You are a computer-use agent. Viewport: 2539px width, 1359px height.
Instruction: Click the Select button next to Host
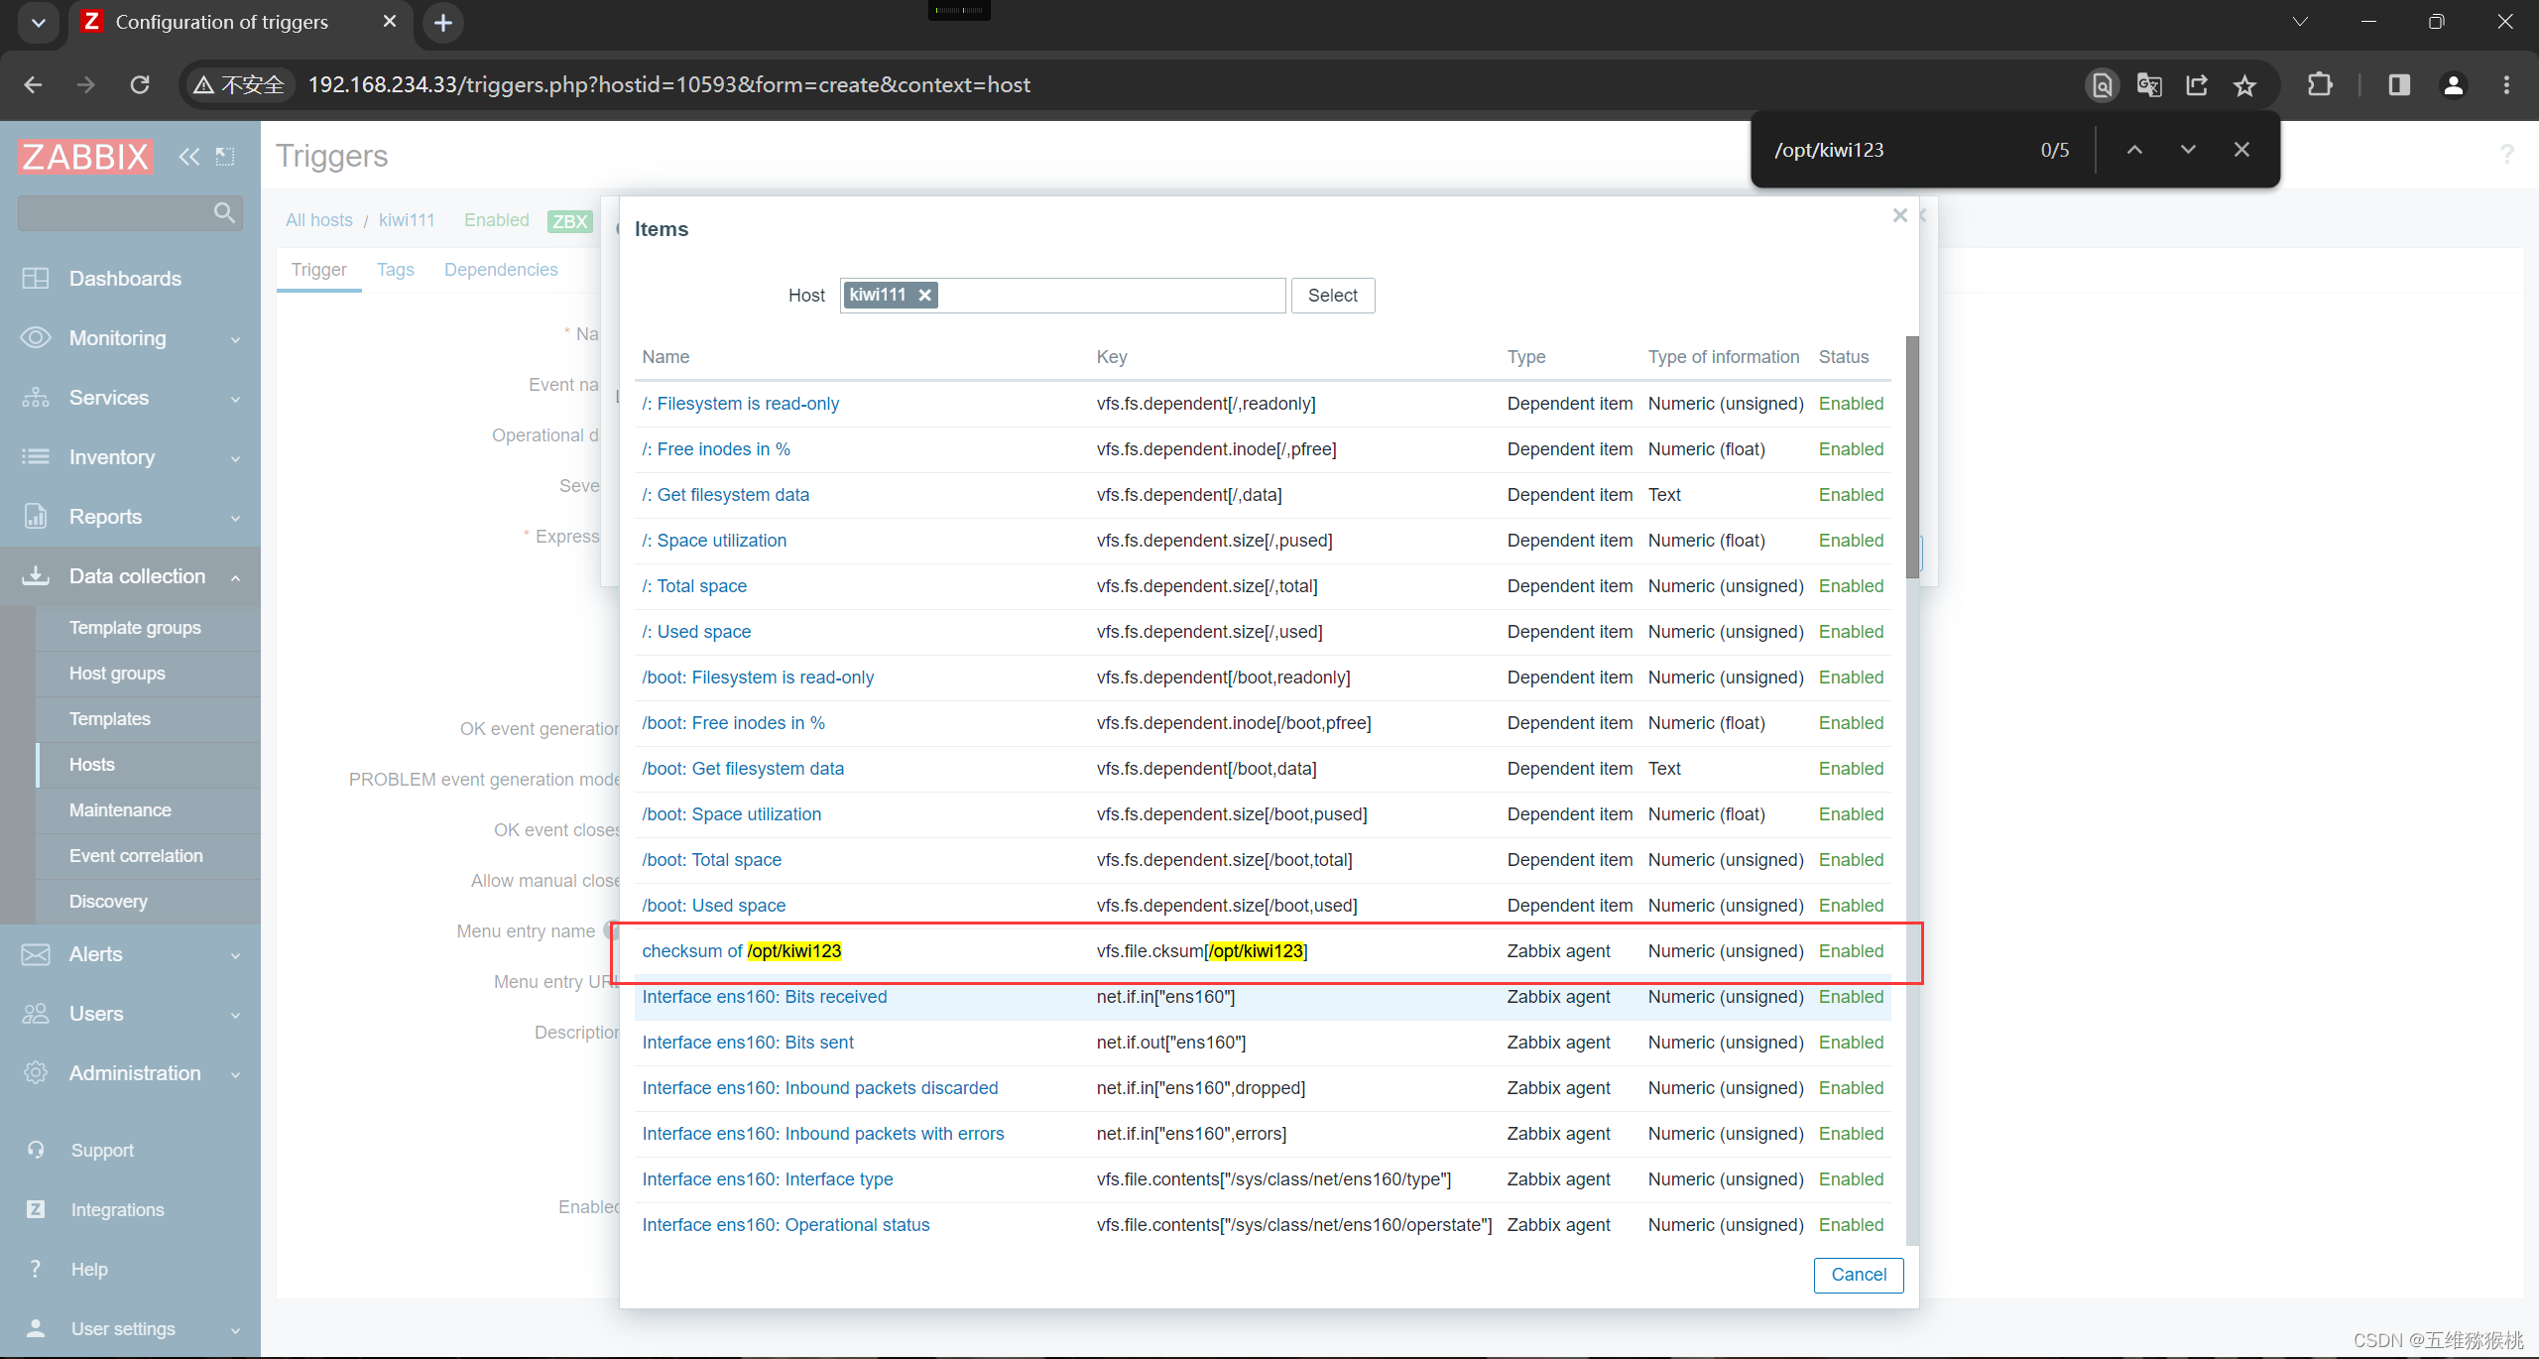(x=1333, y=296)
